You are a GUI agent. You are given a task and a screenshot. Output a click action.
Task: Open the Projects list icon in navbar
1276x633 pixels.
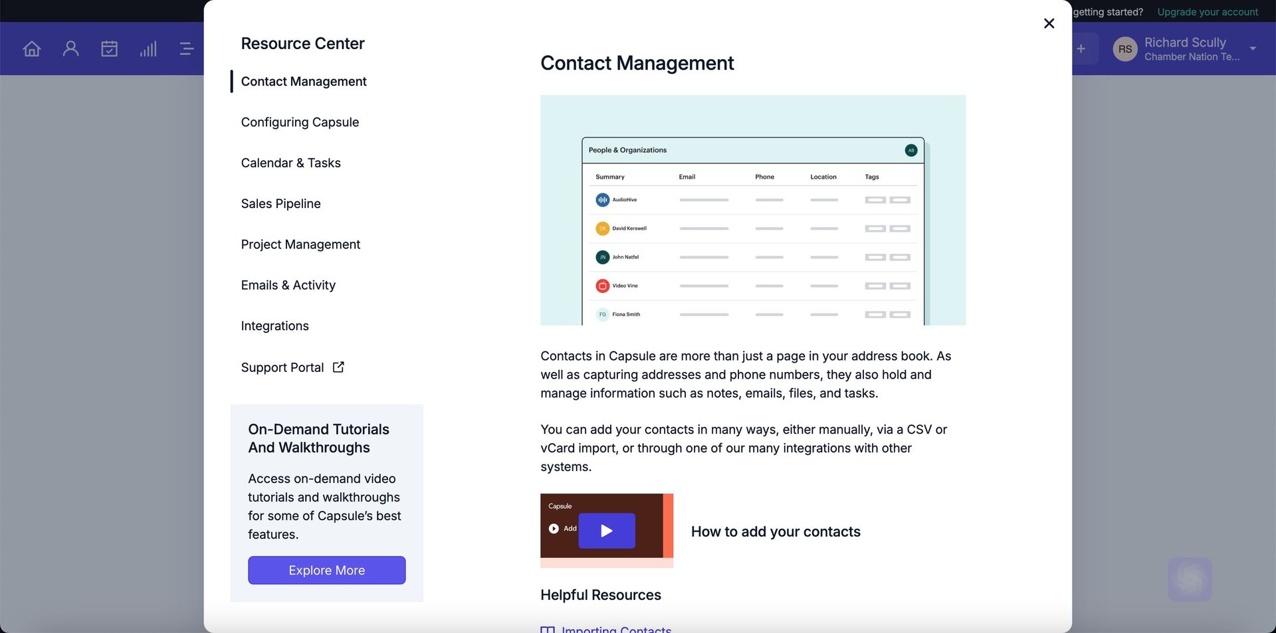(x=186, y=48)
